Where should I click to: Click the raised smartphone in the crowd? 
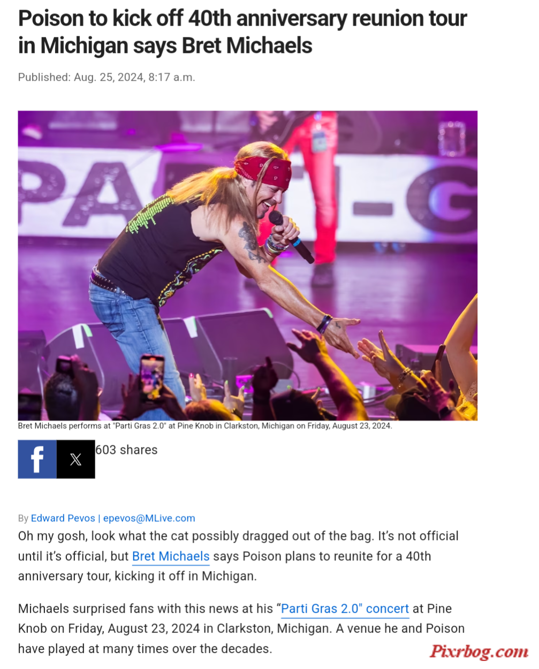(x=151, y=377)
